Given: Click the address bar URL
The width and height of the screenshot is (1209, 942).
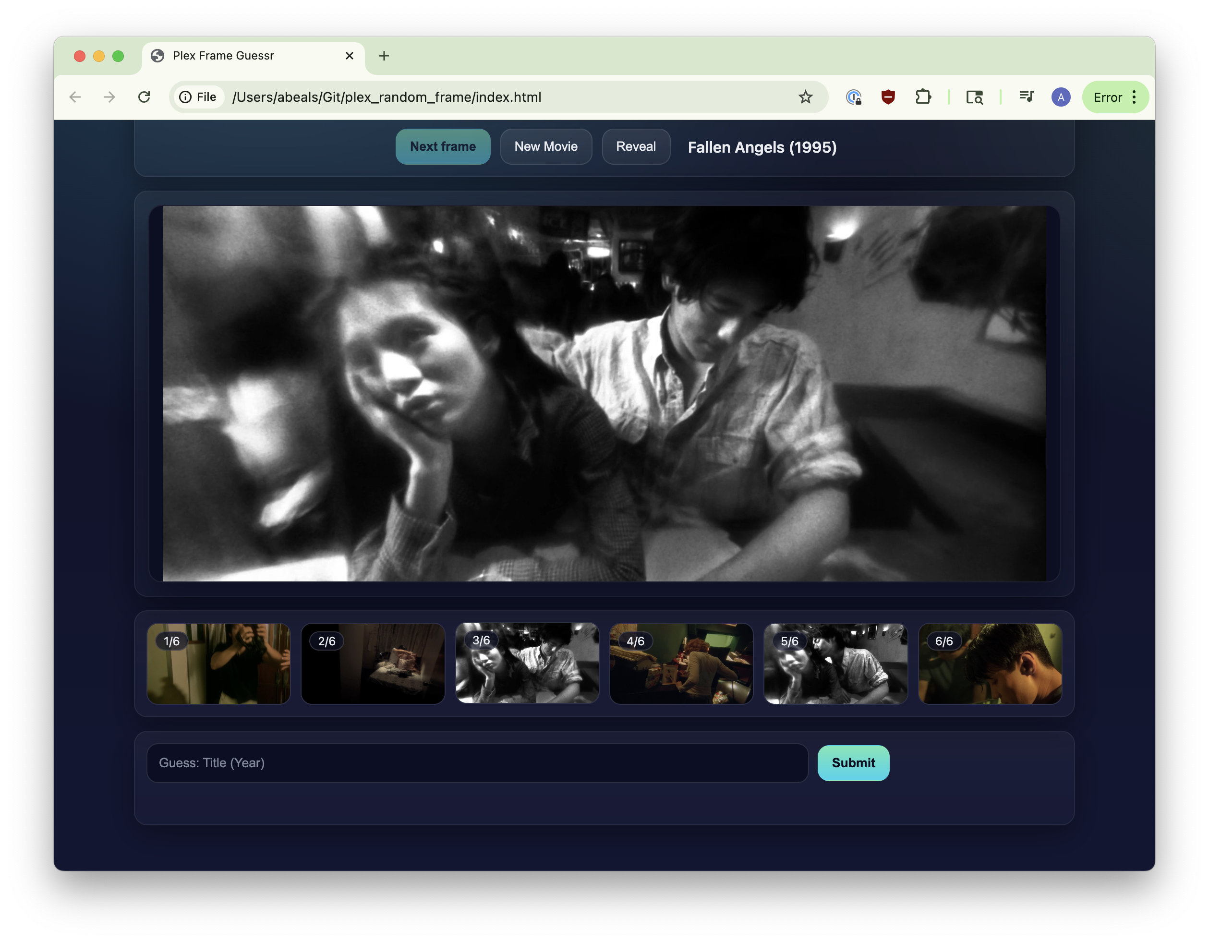Looking at the screenshot, I should coord(387,97).
